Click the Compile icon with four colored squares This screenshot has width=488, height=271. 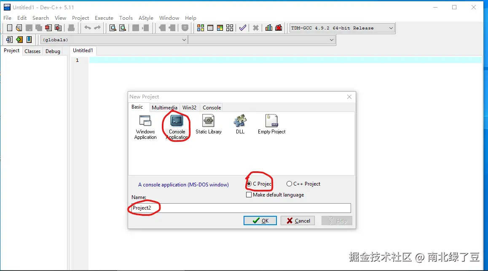[x=201, y=28]
